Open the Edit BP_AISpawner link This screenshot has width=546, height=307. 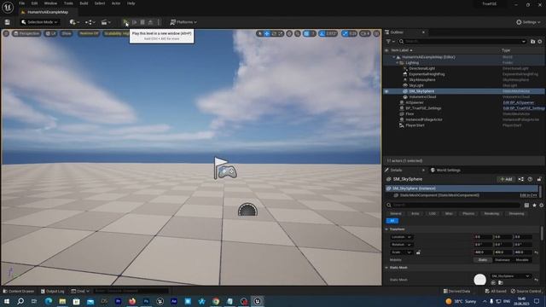pos(519,102)
